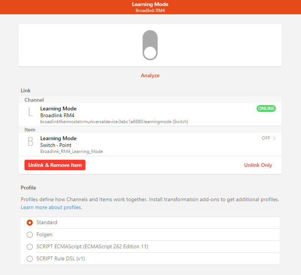
Task: Click the channel UID text ending in learningmode (Switch)
Action: (x=114, y=122)
